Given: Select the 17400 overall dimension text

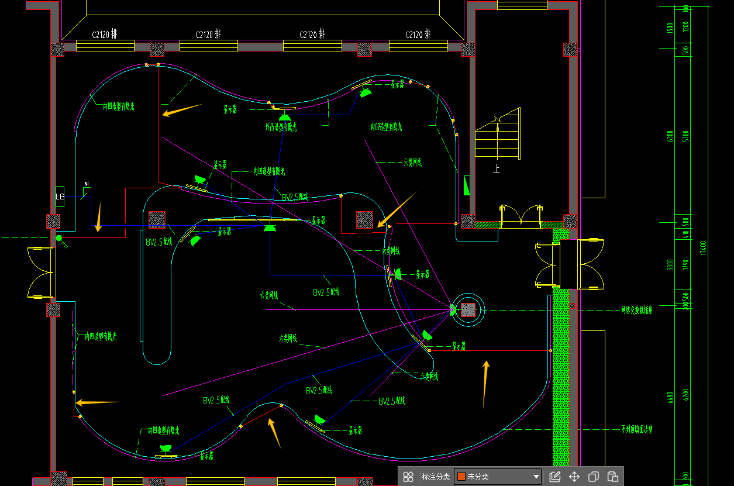Looking at the screenshot, I should [x=704, y=248].
